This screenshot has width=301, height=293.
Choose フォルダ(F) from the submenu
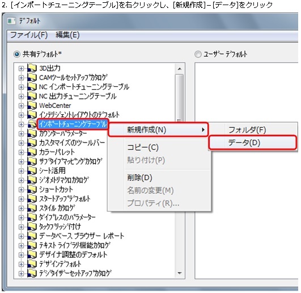point(253,130)
